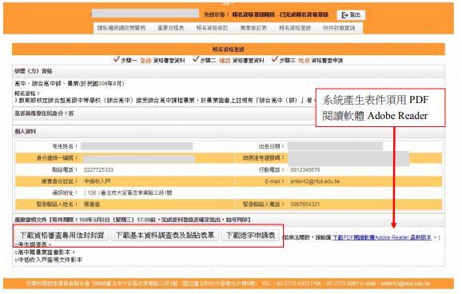462x294 pixels.
Task: Click the emergency contact name 張爸爸
Action: click(x=92, y=205)
